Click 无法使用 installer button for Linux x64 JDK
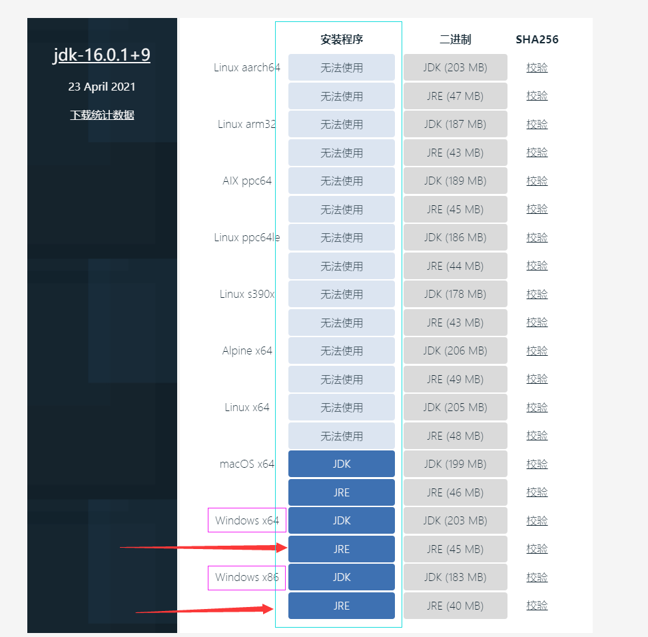Viewport: 648px width, 637px height. (x=342, y=407)
